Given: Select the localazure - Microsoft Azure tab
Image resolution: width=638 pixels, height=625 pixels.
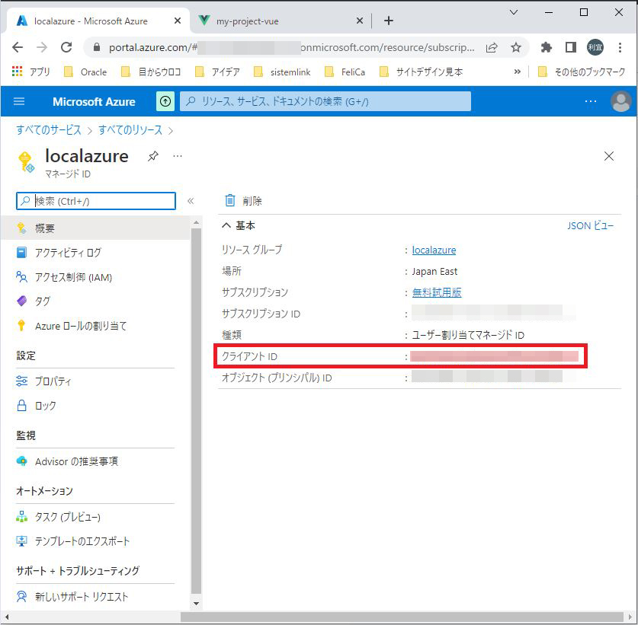Looking at the screenshot, I should tap(91, 21).
